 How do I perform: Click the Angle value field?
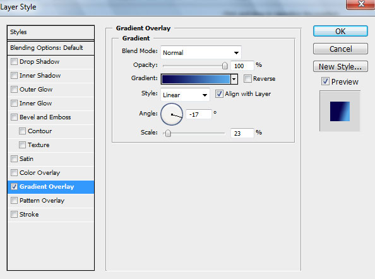pos(199,114)
